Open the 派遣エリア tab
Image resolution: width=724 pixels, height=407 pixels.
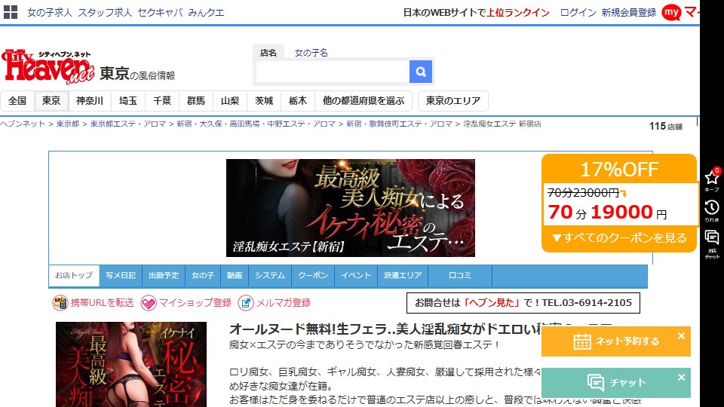coord(403,276)
